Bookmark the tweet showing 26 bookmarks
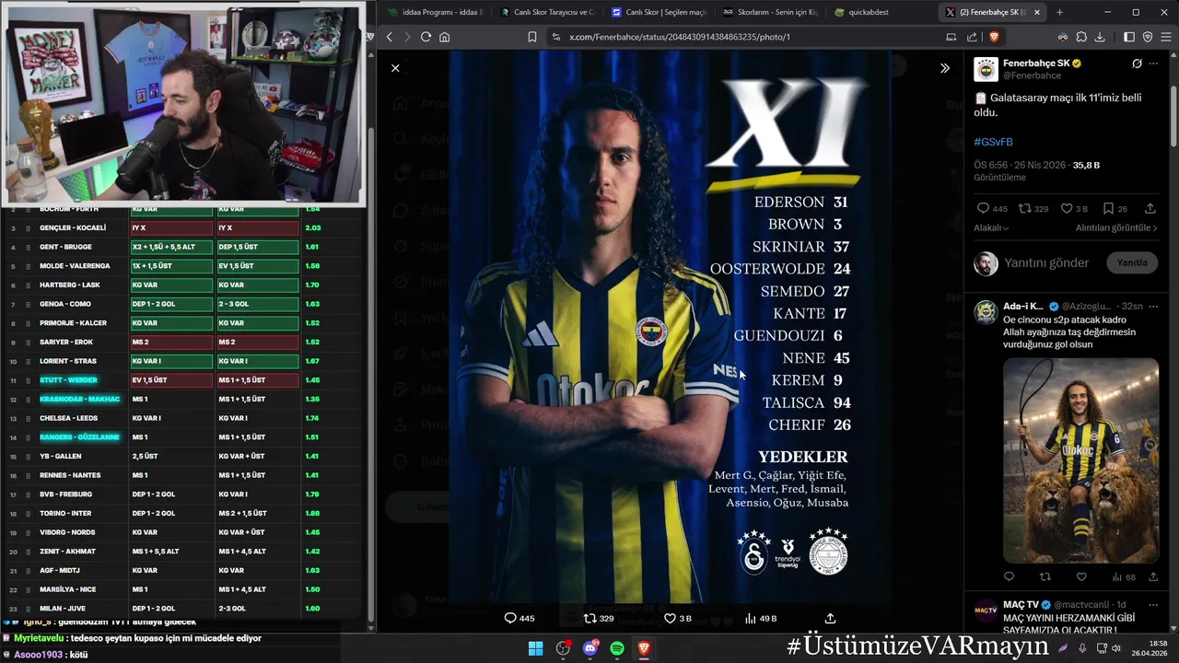Viewport: 1179px width, 663px height. pyautogui.click(x=1108, y=209)
